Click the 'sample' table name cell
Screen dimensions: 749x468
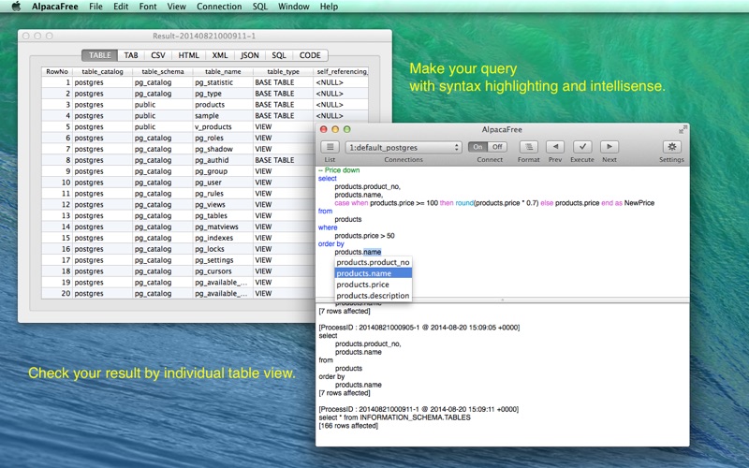(x=223, y=115)
